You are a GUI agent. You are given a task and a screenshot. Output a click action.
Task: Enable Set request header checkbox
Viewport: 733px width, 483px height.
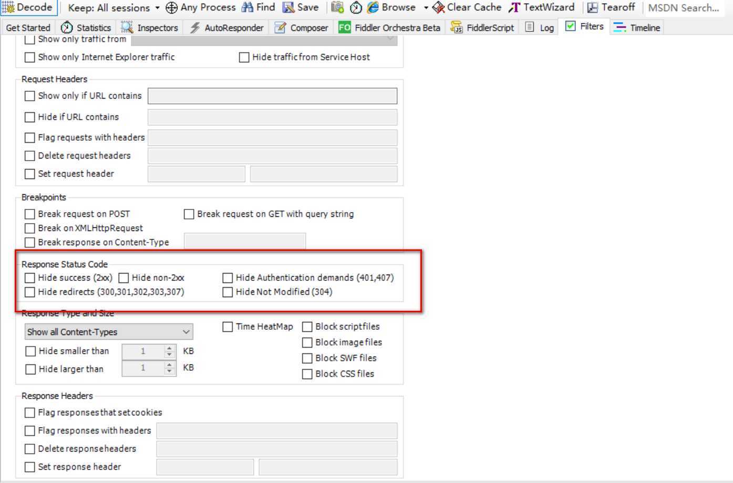30,174
